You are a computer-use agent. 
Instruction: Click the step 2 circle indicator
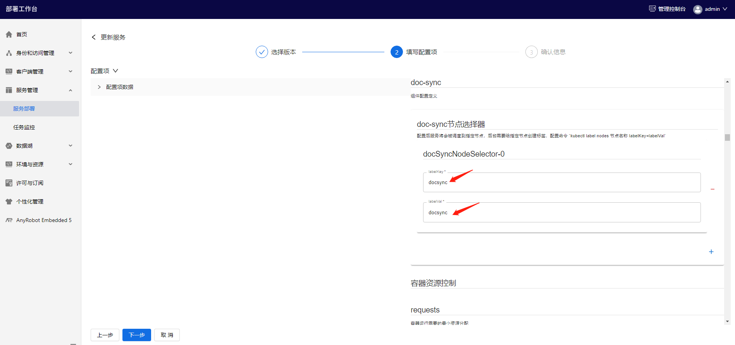(397, 52)
